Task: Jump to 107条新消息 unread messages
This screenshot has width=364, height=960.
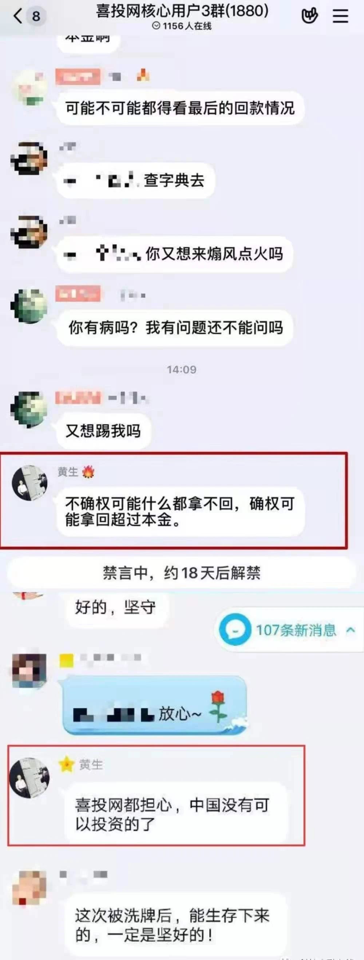Action: [290, 630]
